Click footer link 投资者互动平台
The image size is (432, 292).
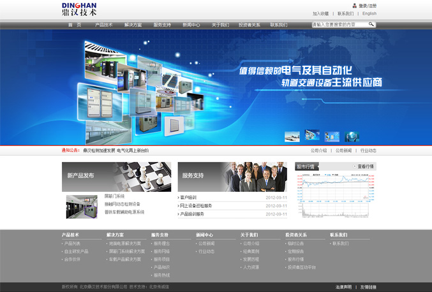pyautogui.click(x=302, y=268)
